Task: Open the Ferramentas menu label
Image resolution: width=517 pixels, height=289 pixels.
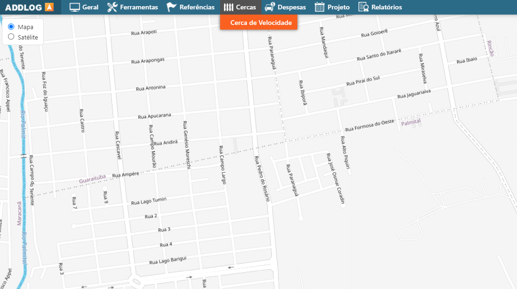Action: click(139, 8)
